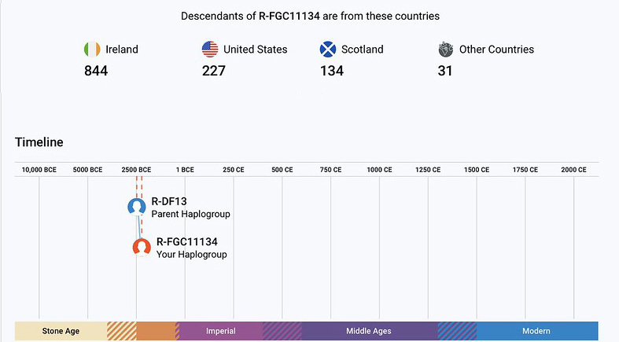Click the Scotland flag icon
Image resolution: width=619 pixels, height=342 pixels.
(x=328, y=50)
